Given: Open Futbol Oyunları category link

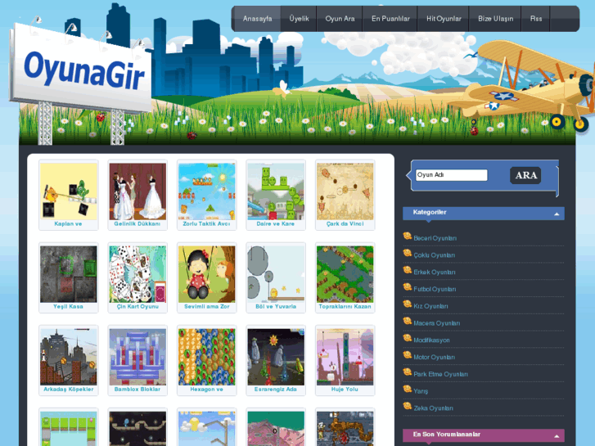Looking at the screenshot, I should tap(435, 289).
